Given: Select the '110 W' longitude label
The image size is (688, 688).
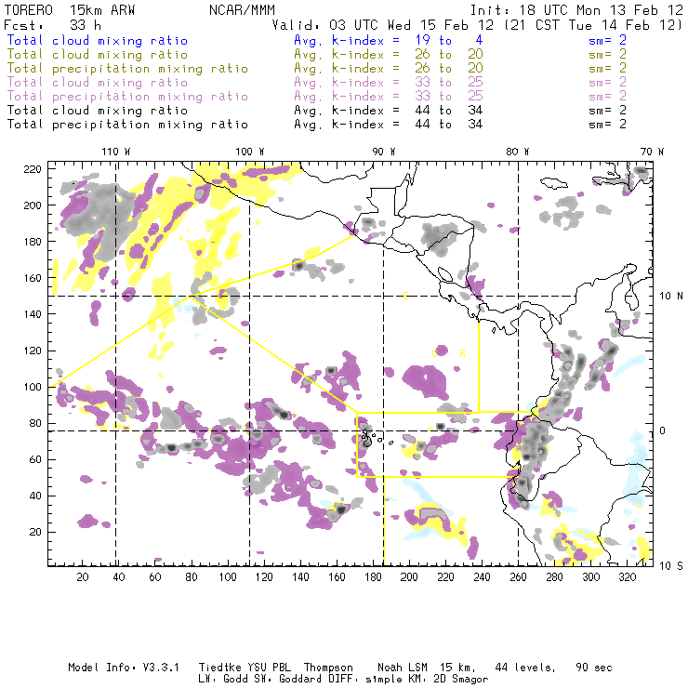Looking at the screenshot, I should [x=116, y=152].
